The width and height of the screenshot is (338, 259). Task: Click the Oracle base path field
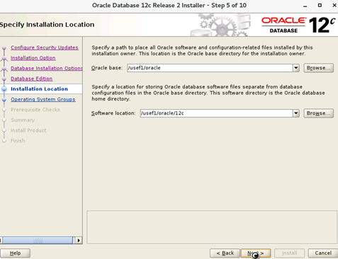pyautogui.click(x=210, y=68)
